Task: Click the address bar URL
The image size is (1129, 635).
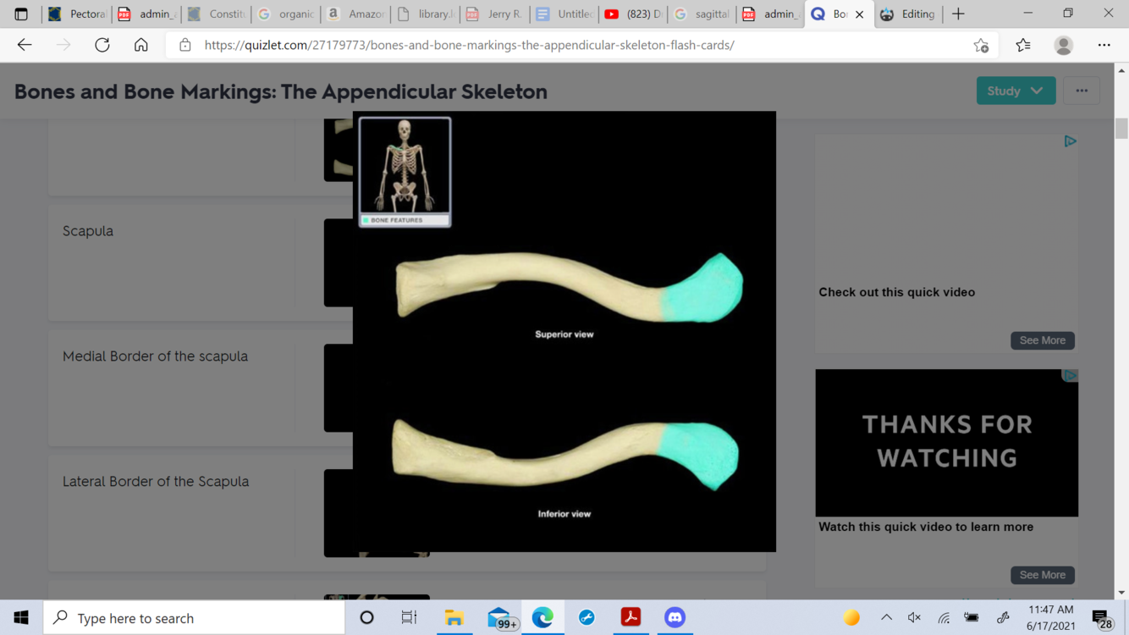Action: 470,45
